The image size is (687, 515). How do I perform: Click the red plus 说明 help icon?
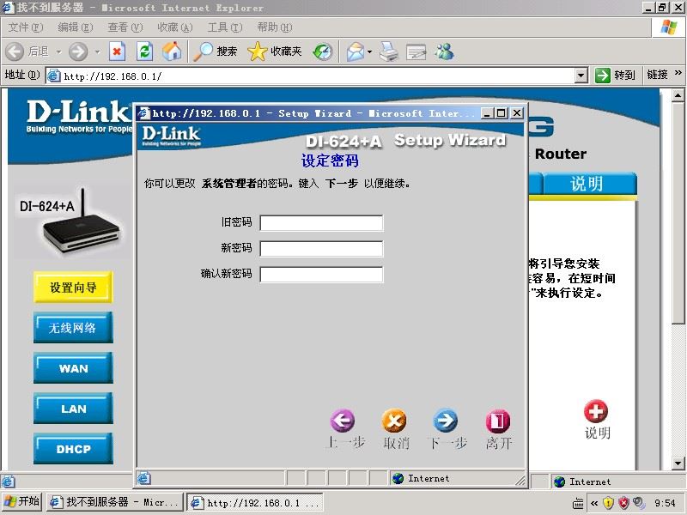[x=596, y=412]
